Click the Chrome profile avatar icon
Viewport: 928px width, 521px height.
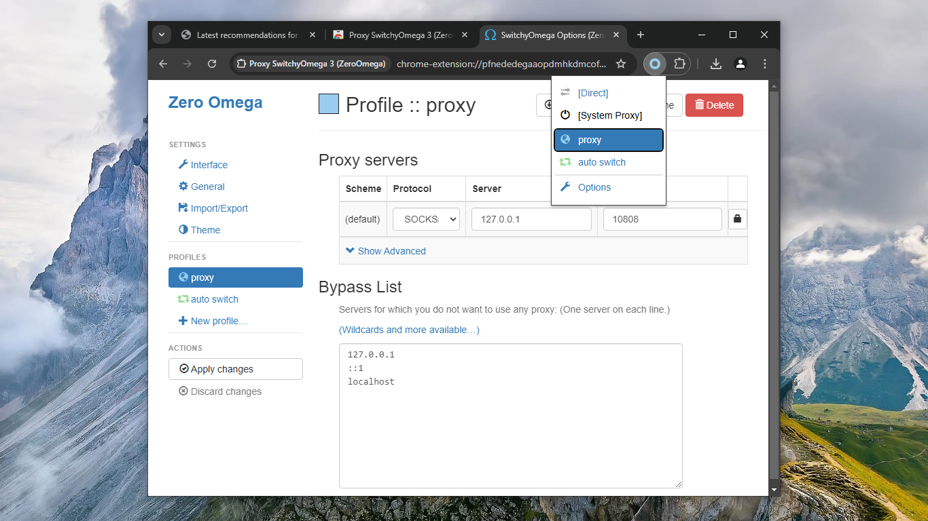tap(740, 64)
